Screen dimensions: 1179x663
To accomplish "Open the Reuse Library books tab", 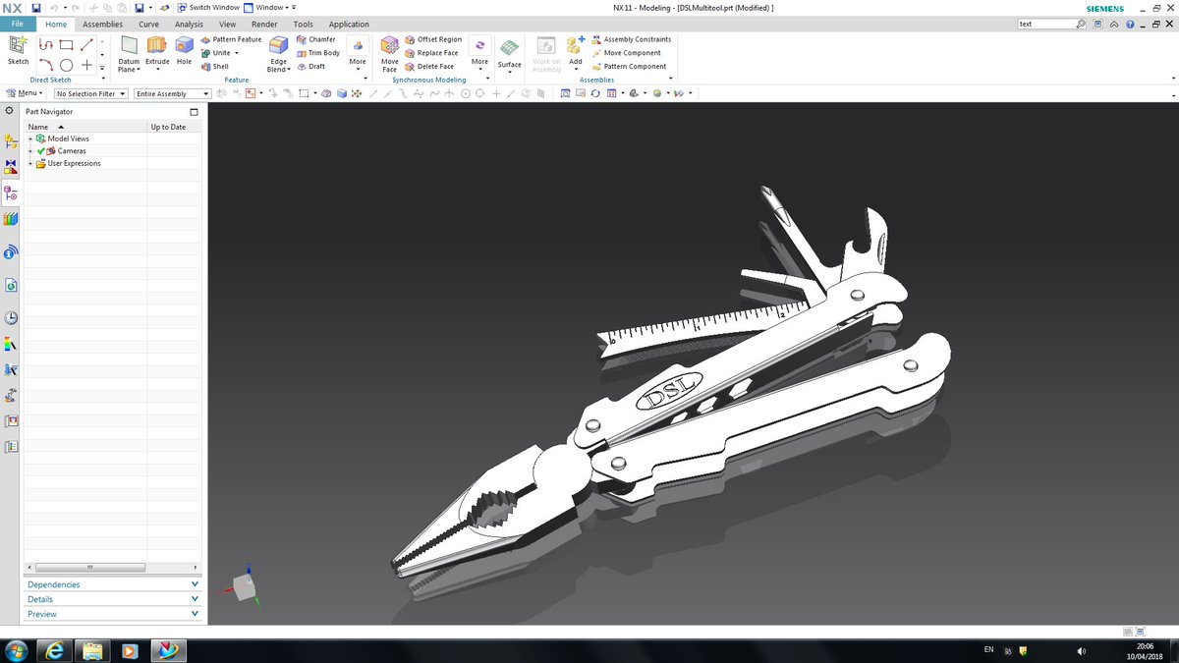I will point(11,218).
